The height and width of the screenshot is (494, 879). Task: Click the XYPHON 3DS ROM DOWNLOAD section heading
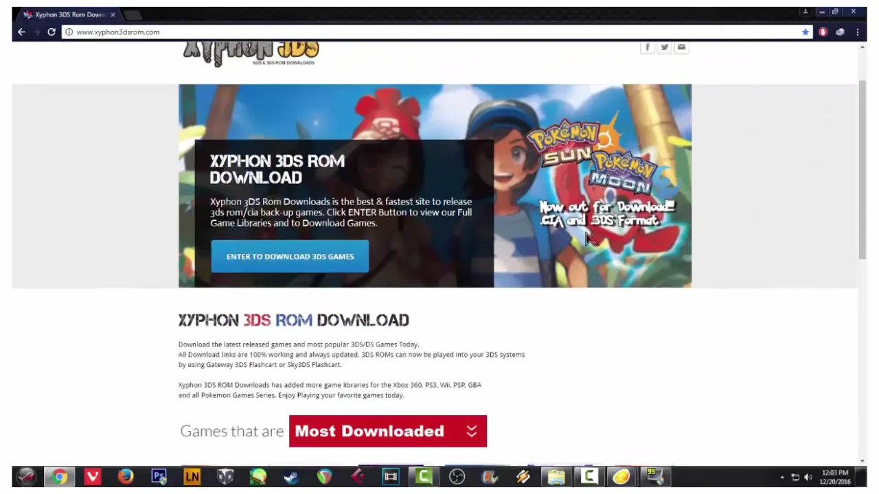(x=293, y=320)
